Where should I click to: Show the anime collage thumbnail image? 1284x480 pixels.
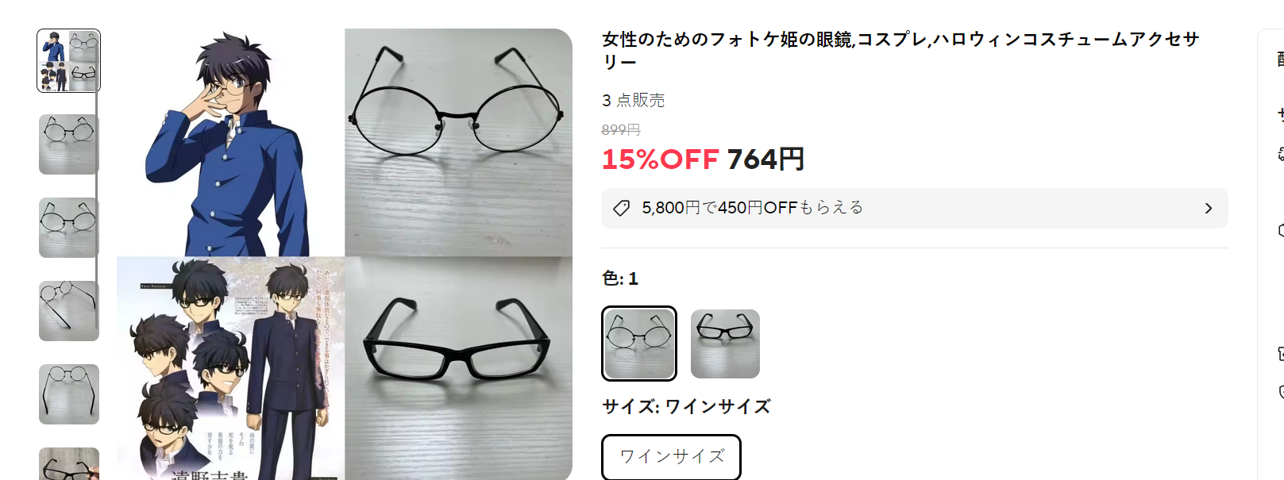[x=69, y=61]
